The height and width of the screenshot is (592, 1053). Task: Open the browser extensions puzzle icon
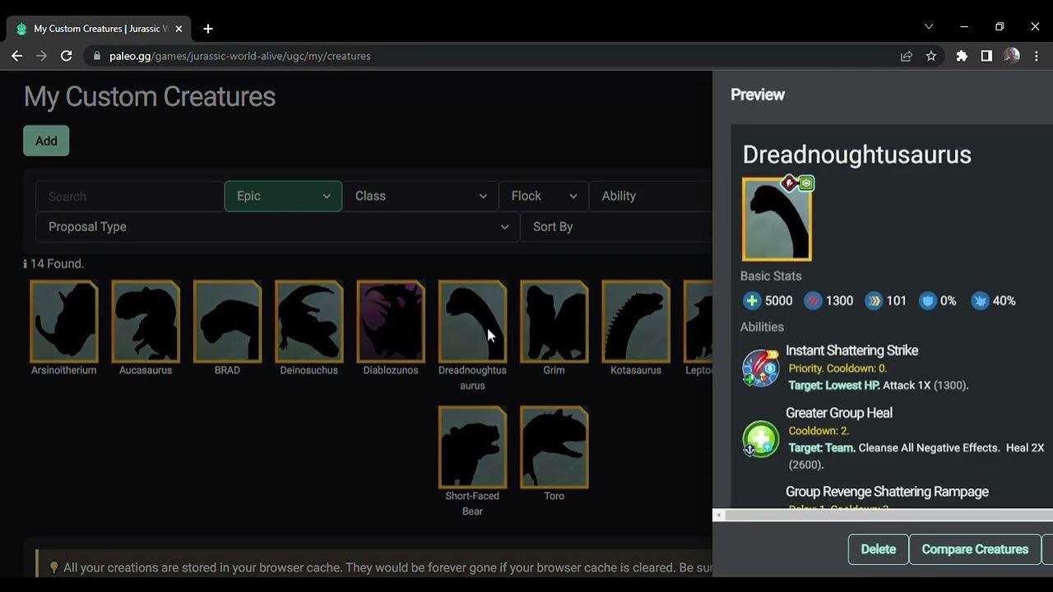tap(962, 56)
